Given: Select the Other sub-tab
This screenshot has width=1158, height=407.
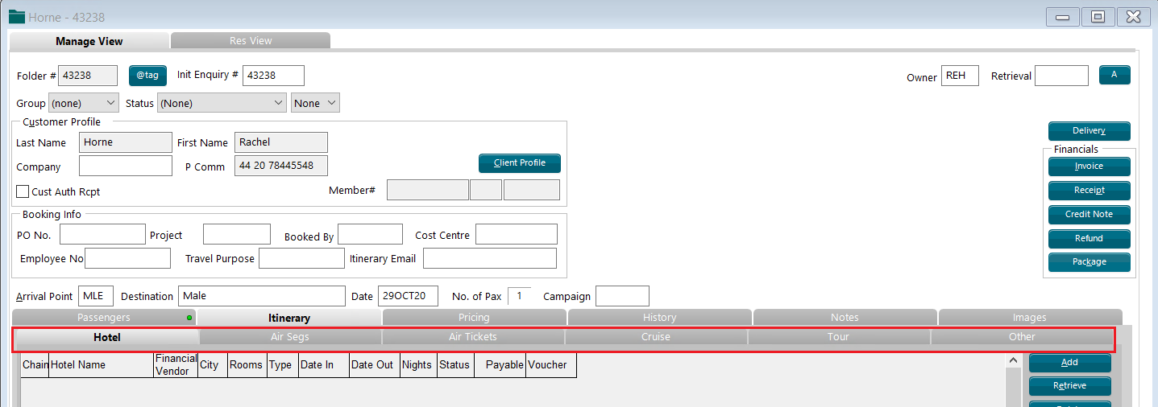Looking at the screenshot, I should pos(1022,337).
